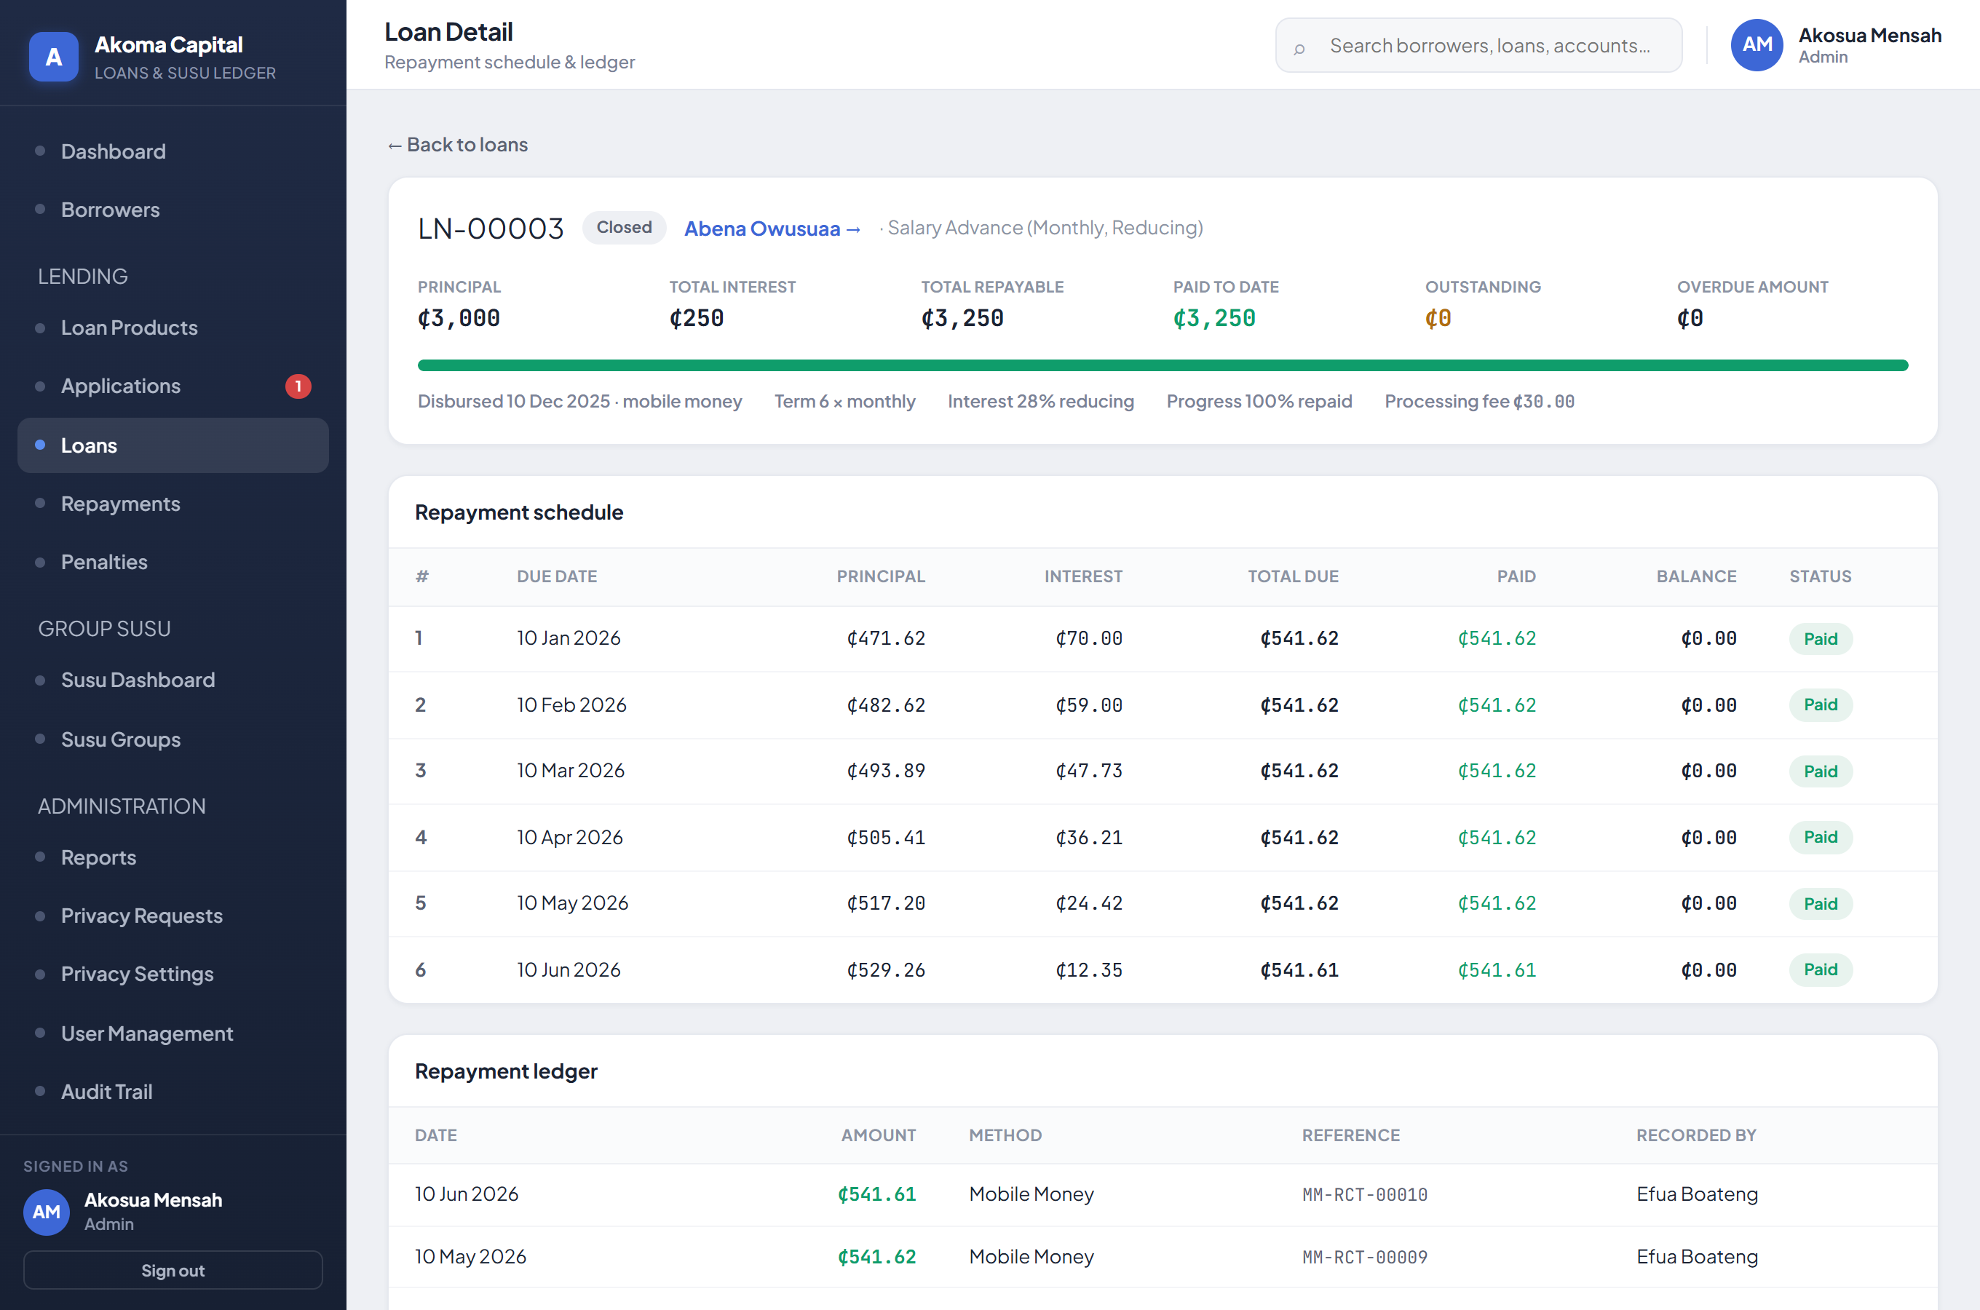This screenshot has height=1310, width=1980.
Task: Click the Akosua Mensah name in the header
Action: (x=1870, y=35)
